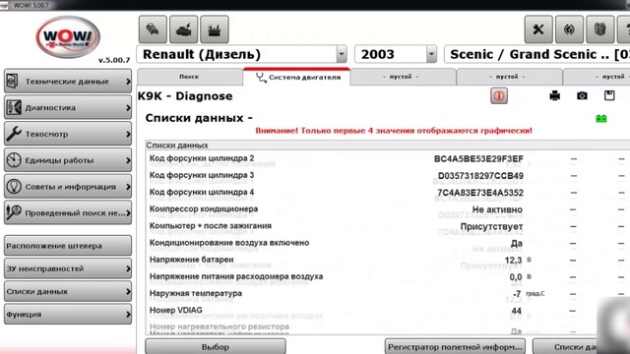Expand Функция submenu

click(x=68, y=315)
